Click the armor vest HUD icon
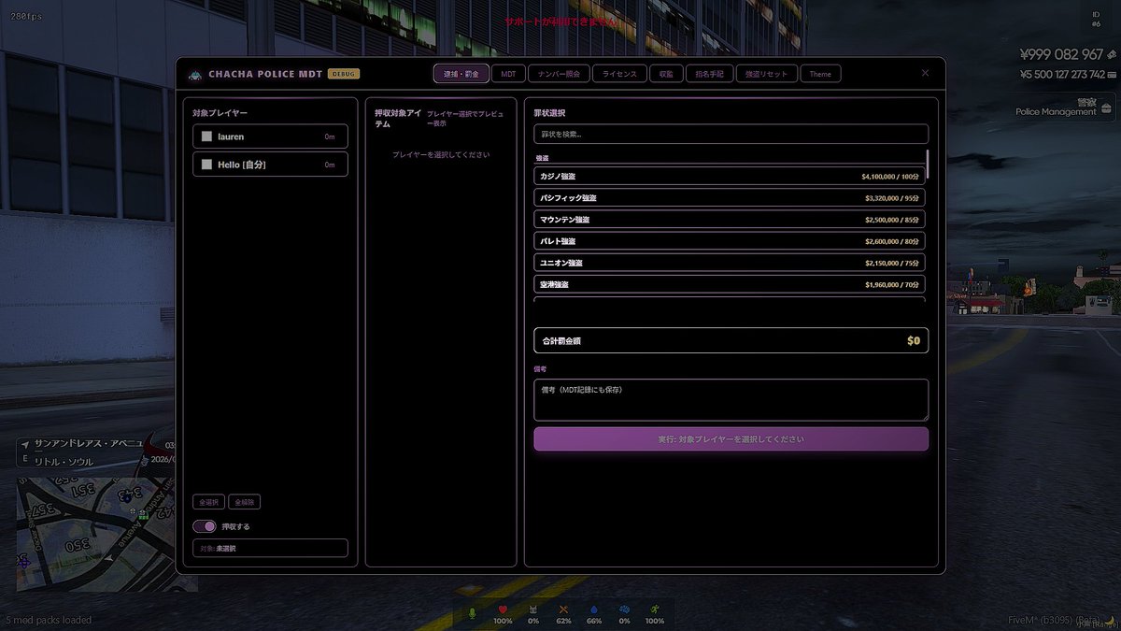This screenshot has width=1121, height=631. (533, 610)
